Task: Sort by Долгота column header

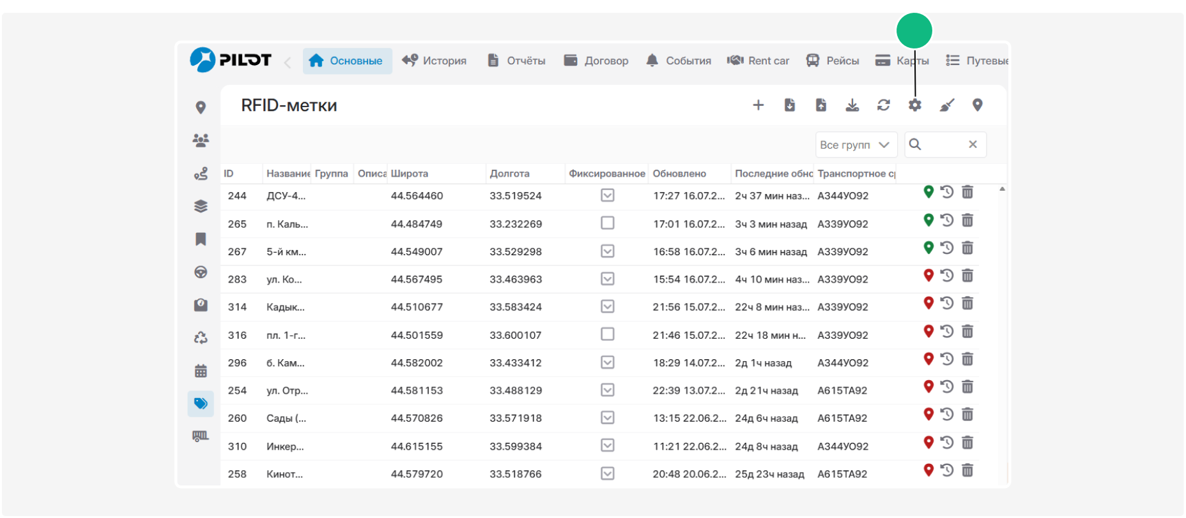Action: tap(526, 174)
